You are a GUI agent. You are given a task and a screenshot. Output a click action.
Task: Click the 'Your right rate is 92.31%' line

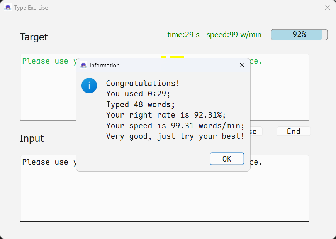coord(166,115)
